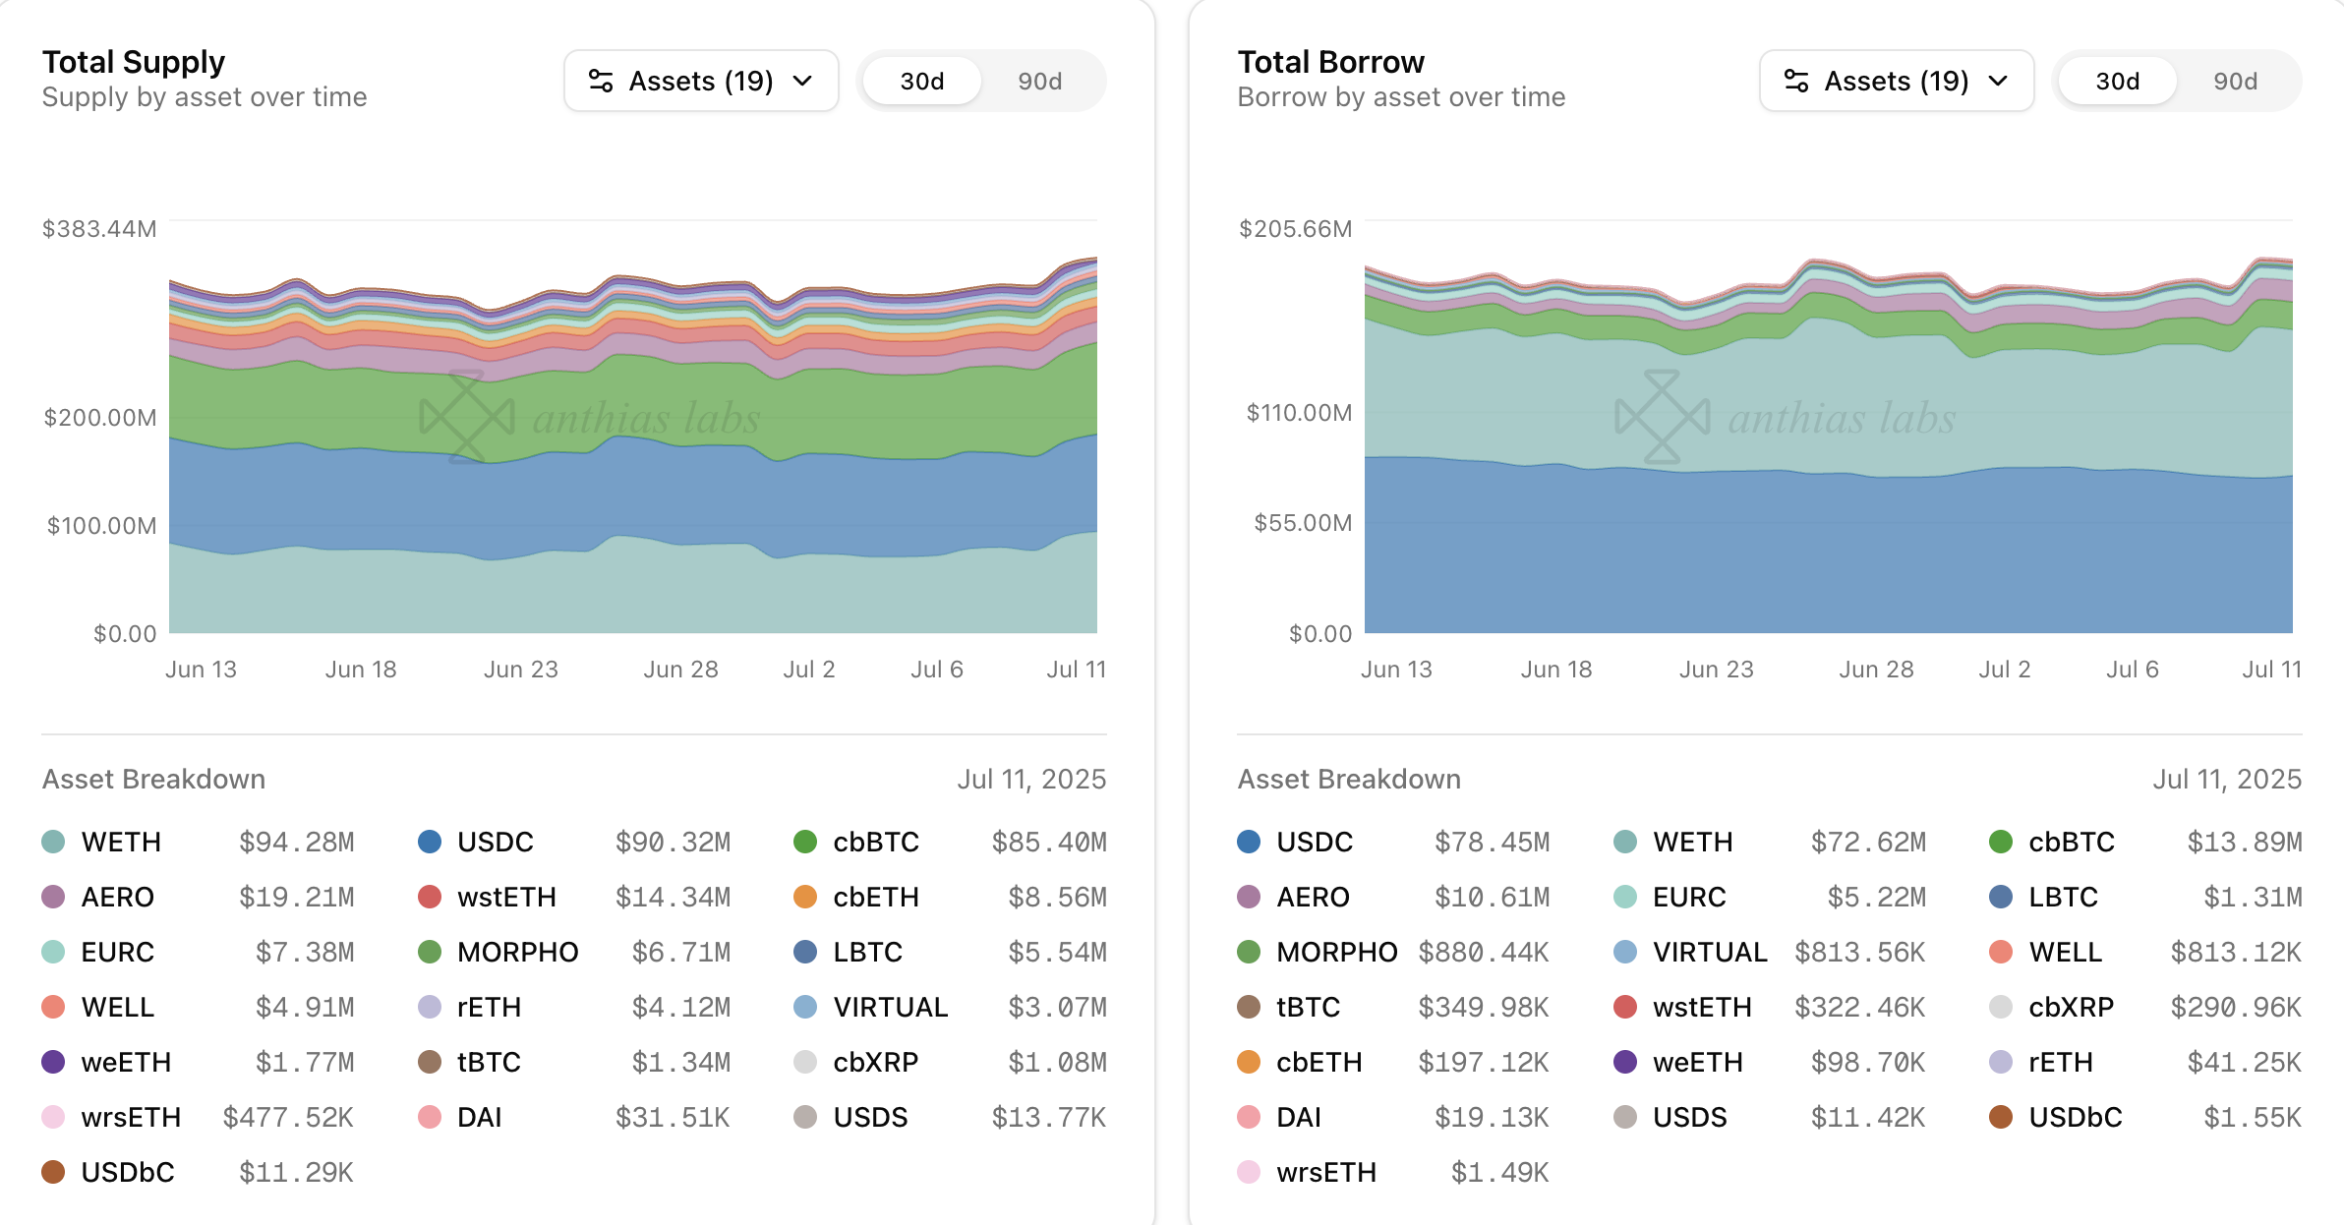Click WETH color dot in Borrow breakdown
Viewport: 2344px width, 1225px height.
pos(1625,842)
